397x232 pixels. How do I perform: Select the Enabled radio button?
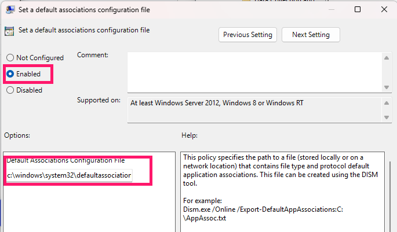[x=24, y=74]
